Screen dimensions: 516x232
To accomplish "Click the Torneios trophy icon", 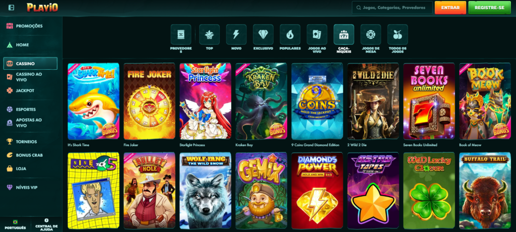I will pyautogui.click(x=10, y=142).
